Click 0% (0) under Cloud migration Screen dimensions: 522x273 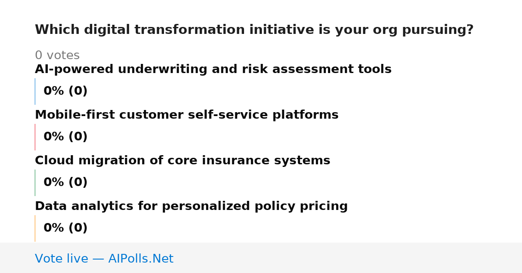tap(65, 183)
